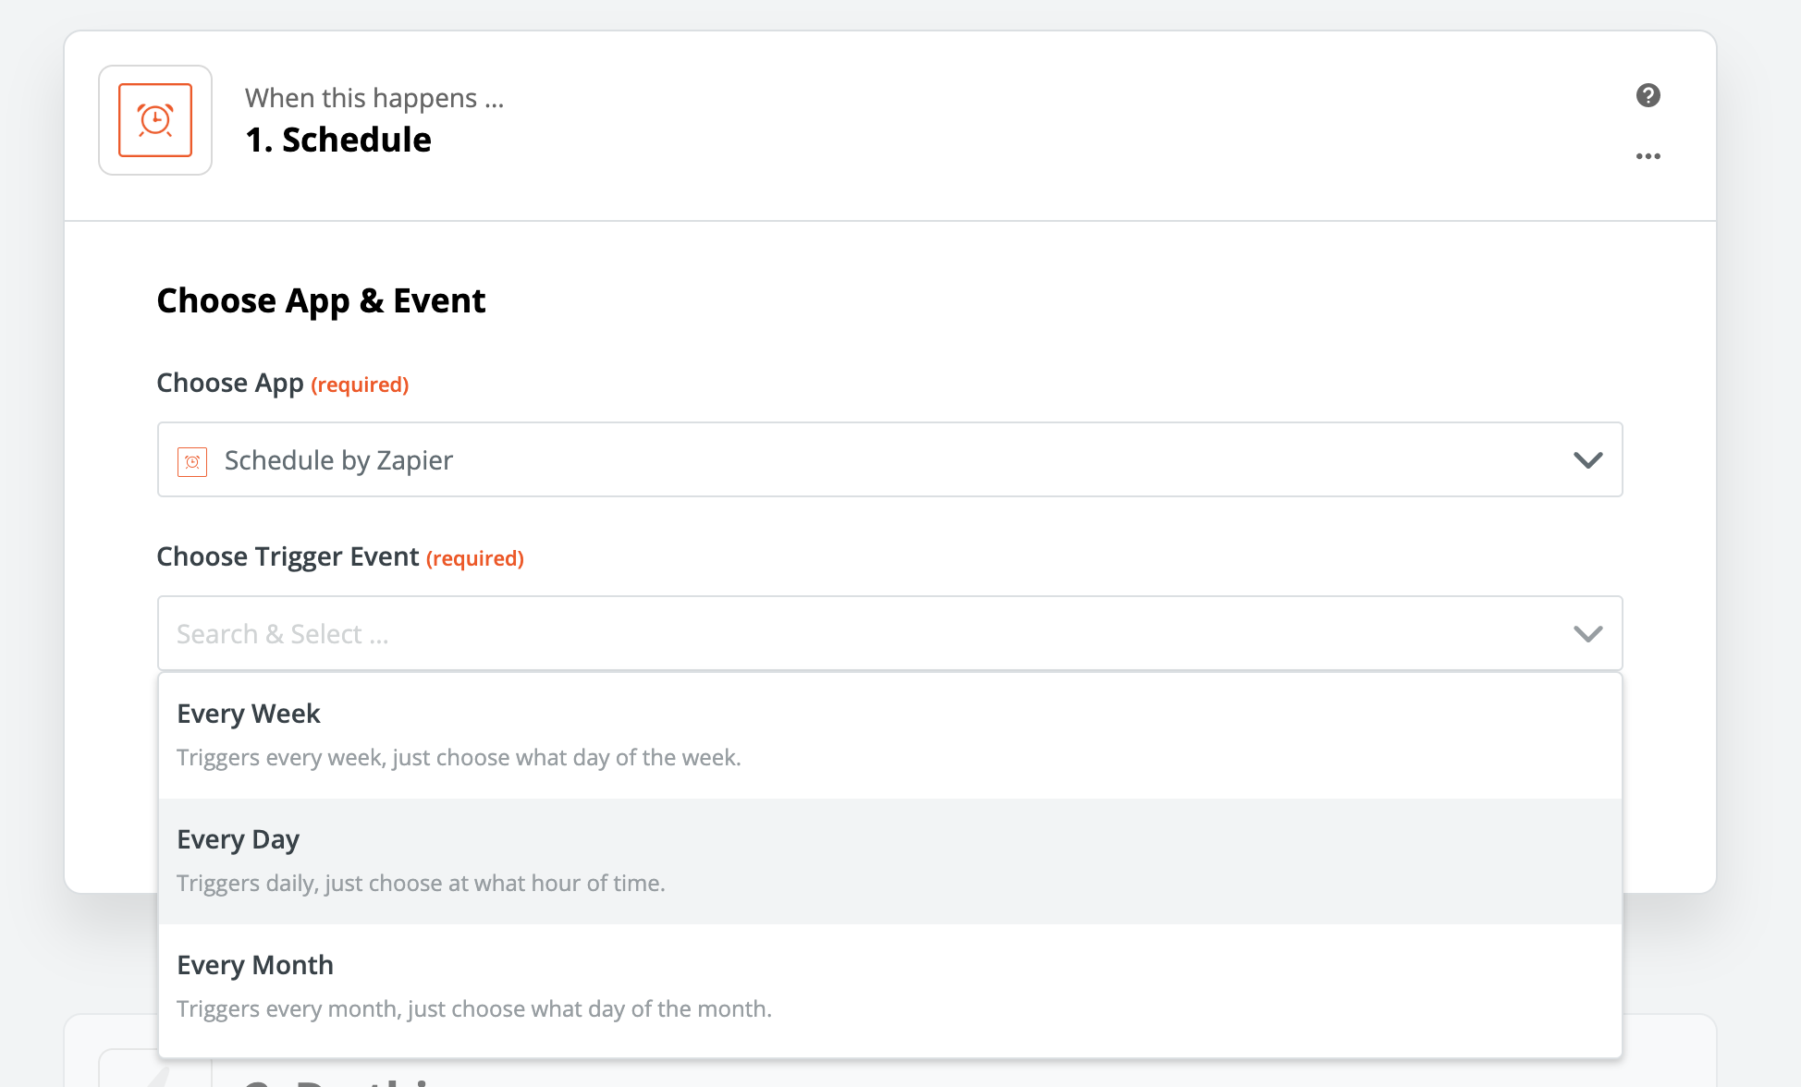
Task: Click the "Triggers every week" description text
Action: point(459,758)
